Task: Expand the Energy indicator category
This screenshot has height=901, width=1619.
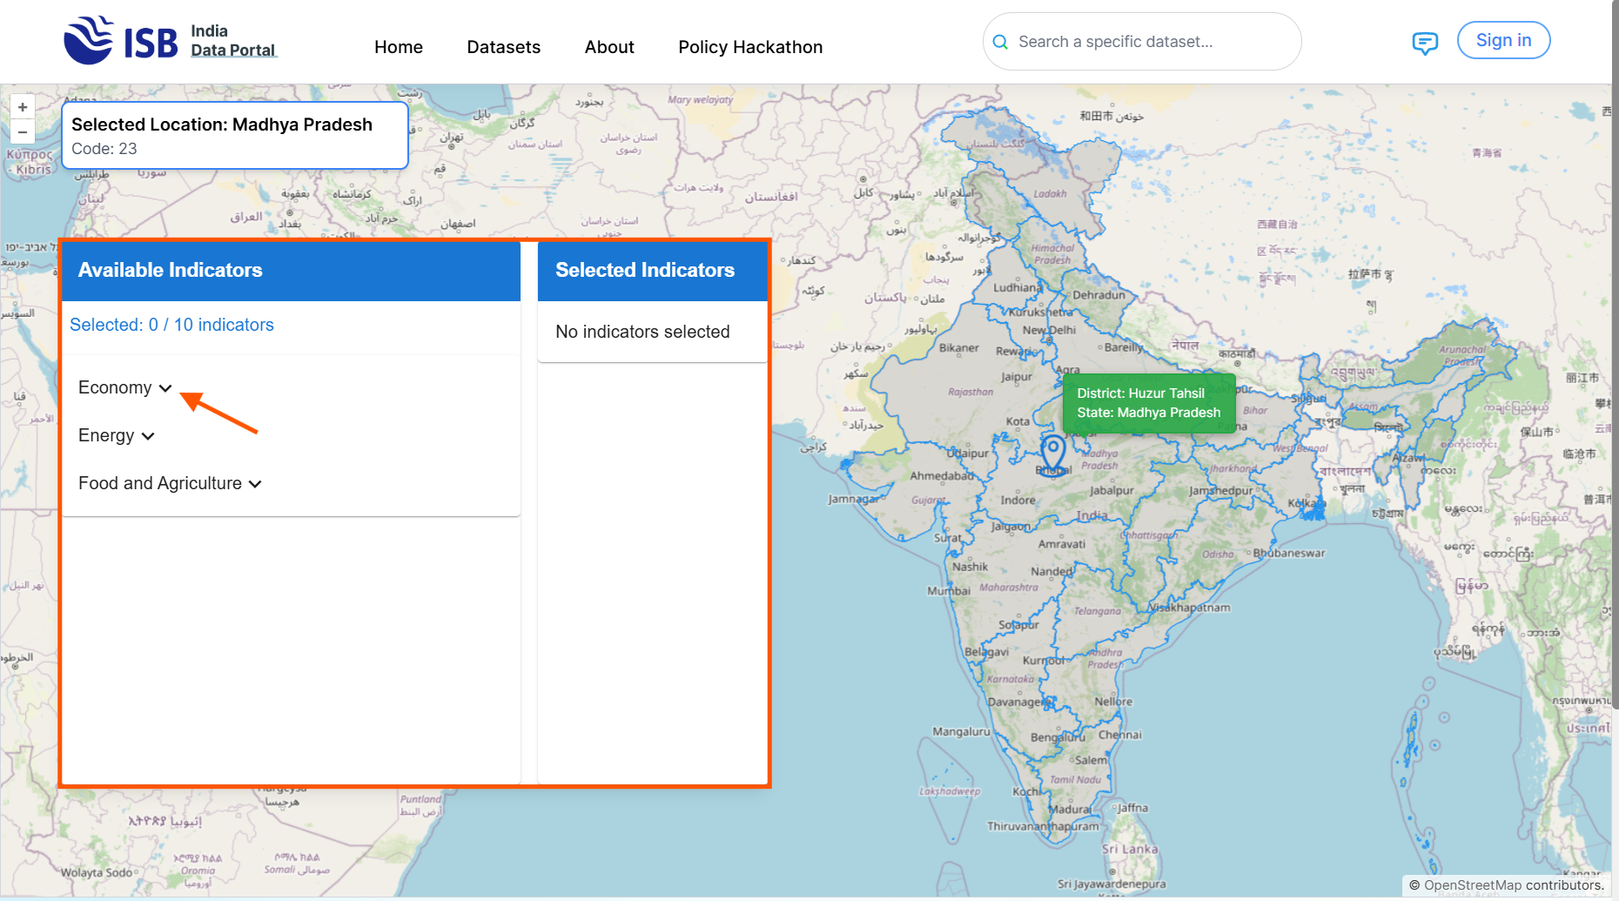Action: pyautogui.click(x=116, y=436)
